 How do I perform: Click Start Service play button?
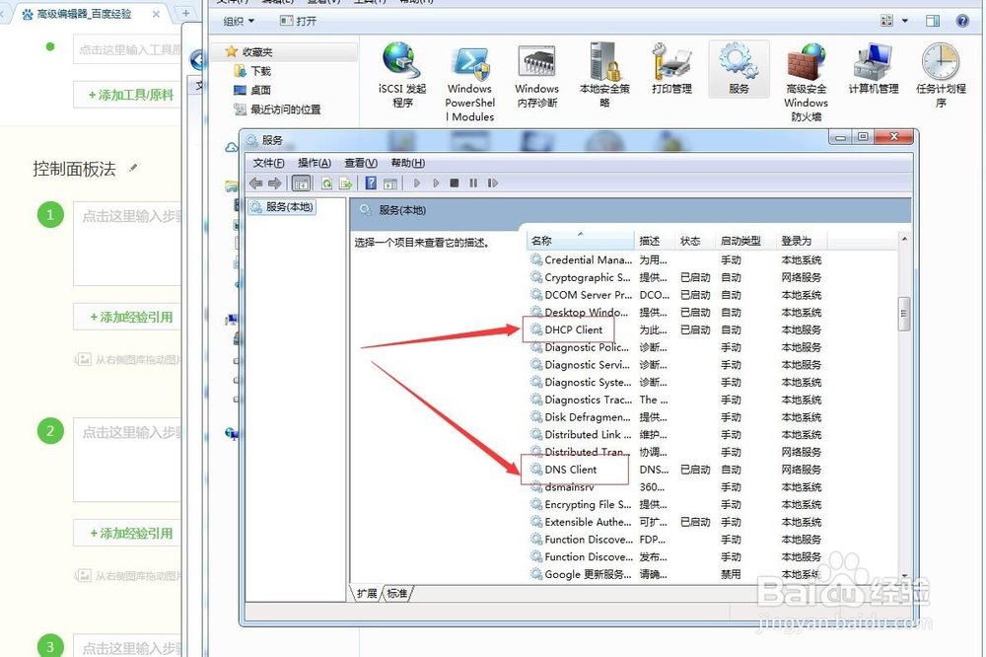point(417,183)
